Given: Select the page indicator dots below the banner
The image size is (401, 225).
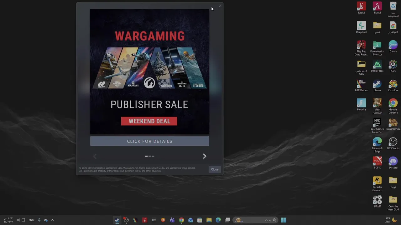Looking at the screenshot, I should point(149,156).
